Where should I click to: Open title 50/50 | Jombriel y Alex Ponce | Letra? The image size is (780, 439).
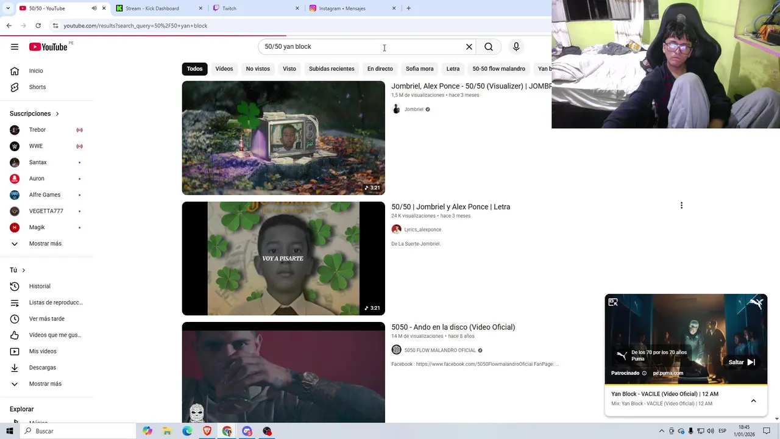click(x=450, y=207)
